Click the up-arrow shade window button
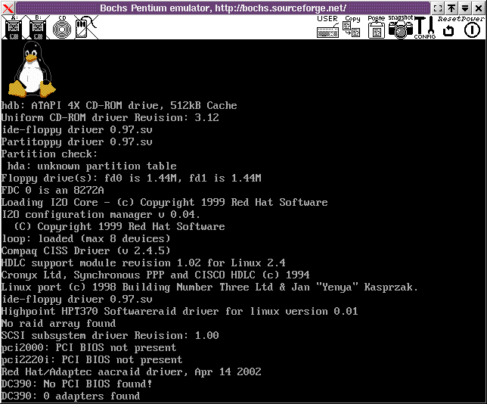This screenshot has width=487, height=404. coord(451,8)
